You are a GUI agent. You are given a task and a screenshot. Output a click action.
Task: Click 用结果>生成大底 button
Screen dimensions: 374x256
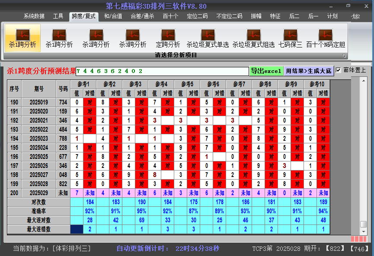[309, 71]
